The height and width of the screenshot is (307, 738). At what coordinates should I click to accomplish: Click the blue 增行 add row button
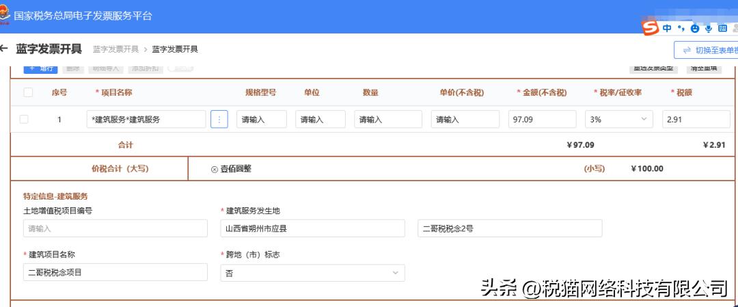point(40,68)
